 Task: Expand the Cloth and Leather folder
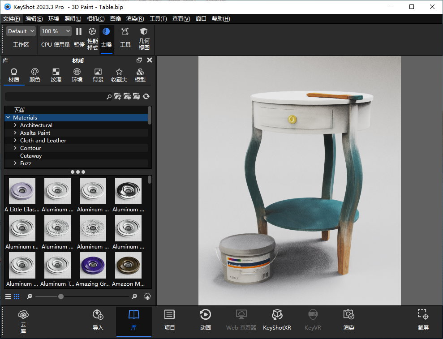pyautogui.click(x=15, y=141)
